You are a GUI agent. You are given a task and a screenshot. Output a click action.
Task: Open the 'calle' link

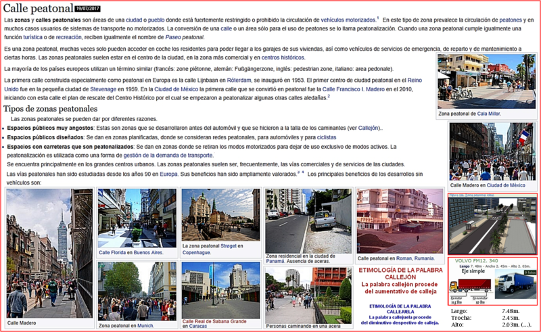[226, 28]
